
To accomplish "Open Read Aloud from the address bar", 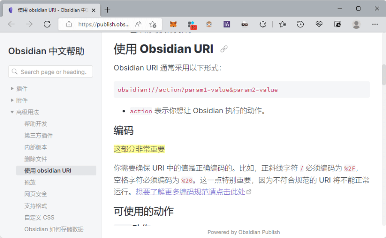I will pyautogui.click(x=138, y=24).
